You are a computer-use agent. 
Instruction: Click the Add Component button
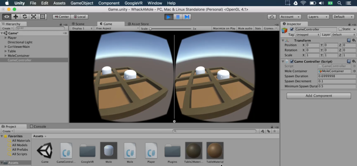click(x=318, y=96)
